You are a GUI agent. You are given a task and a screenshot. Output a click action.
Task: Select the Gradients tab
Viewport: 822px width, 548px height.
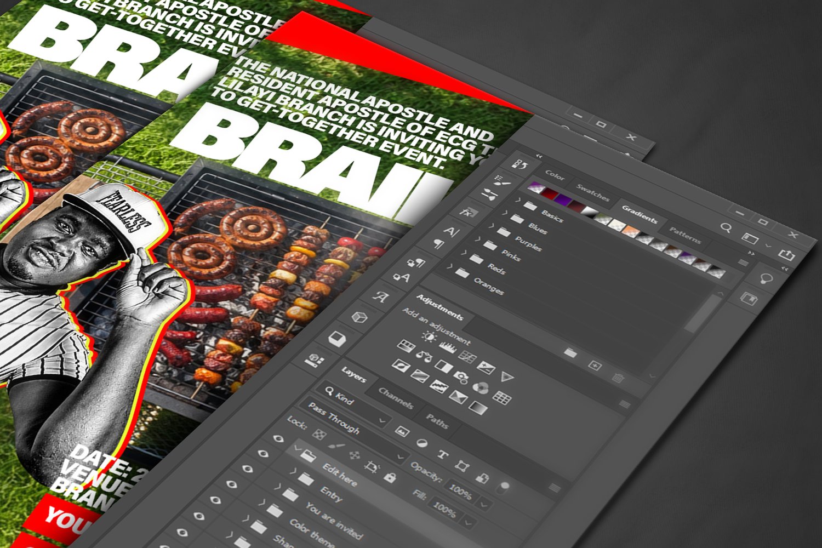coord(640,215)
